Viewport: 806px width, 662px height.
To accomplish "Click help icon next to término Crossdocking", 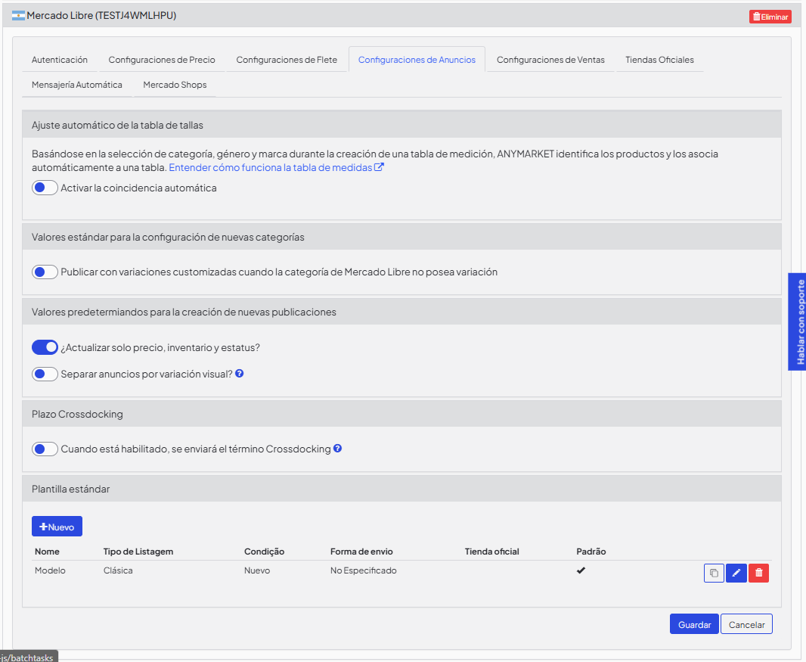I will click(338, 449).
